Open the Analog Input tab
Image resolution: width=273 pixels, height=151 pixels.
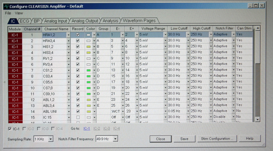pyautogui.click(x=55, y=21)
